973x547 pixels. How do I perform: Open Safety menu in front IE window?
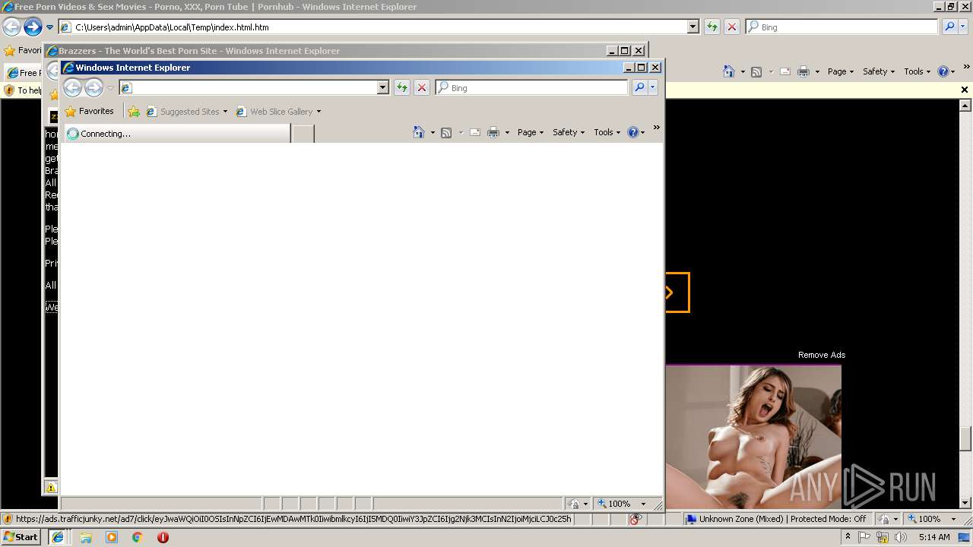(569, 132)
